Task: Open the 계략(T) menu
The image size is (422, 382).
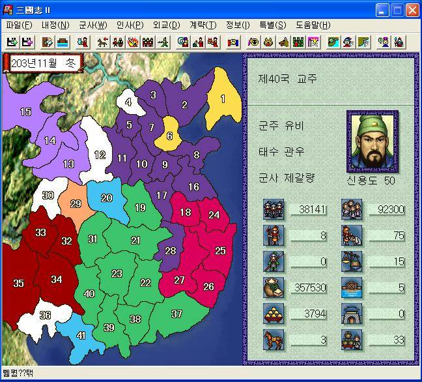Action: (203, 25)
